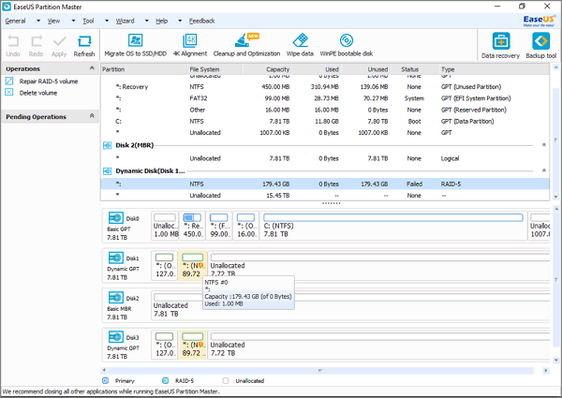Select the Other 16.00 MB reserved row

325,110
